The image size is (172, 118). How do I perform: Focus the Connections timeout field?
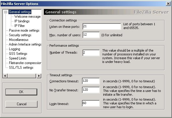point(91,81)
